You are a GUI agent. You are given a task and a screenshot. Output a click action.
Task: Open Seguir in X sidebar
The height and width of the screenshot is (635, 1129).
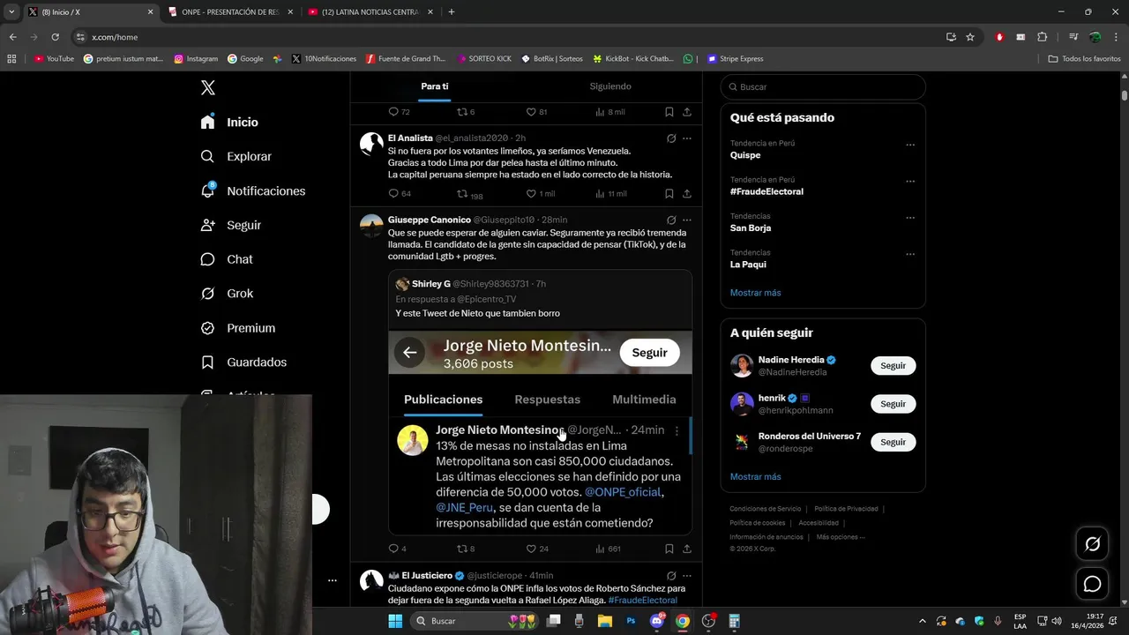click(x=230, y=225)
